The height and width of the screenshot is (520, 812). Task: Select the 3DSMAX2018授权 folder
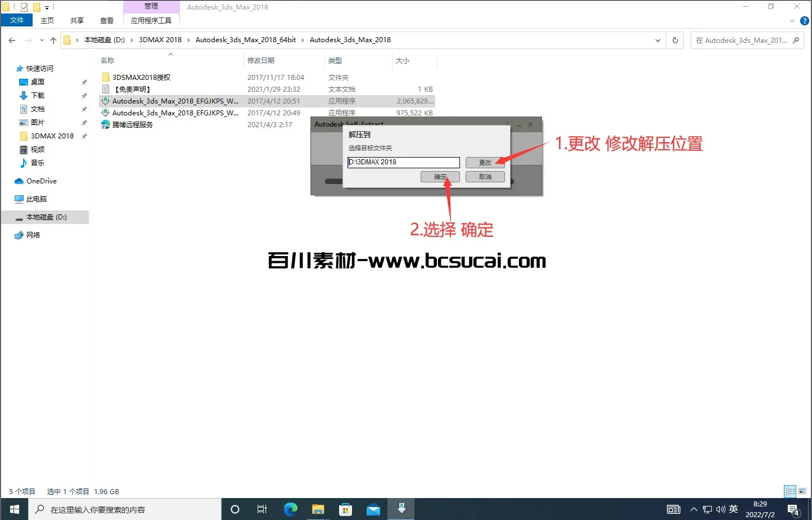141,78
